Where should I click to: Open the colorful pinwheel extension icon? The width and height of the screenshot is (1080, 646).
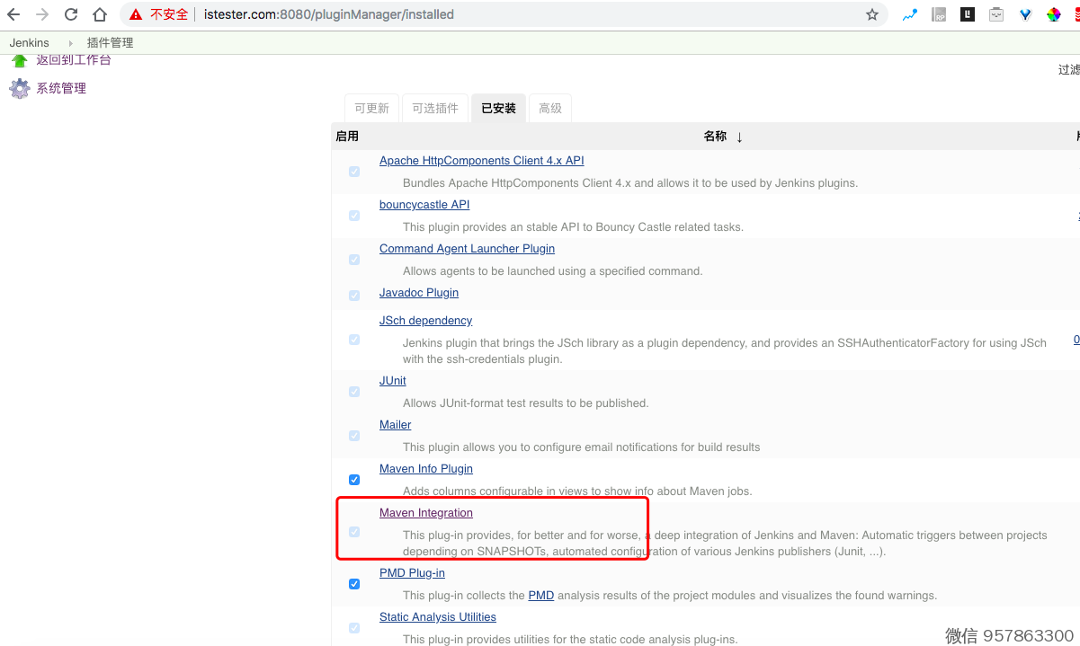(x=1053, y=14)
